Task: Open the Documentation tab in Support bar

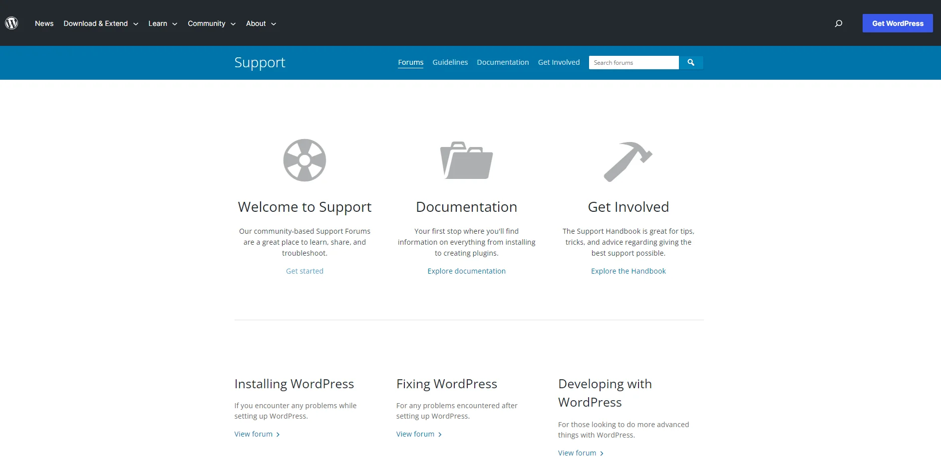Action: pyautogui.click(x=503, y=62)
